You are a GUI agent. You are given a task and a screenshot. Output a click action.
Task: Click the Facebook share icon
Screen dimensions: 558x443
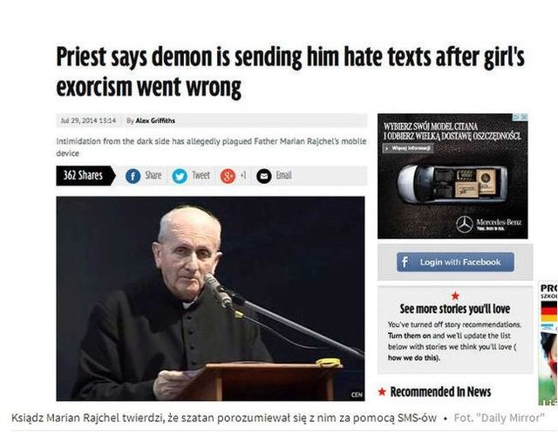133,176
